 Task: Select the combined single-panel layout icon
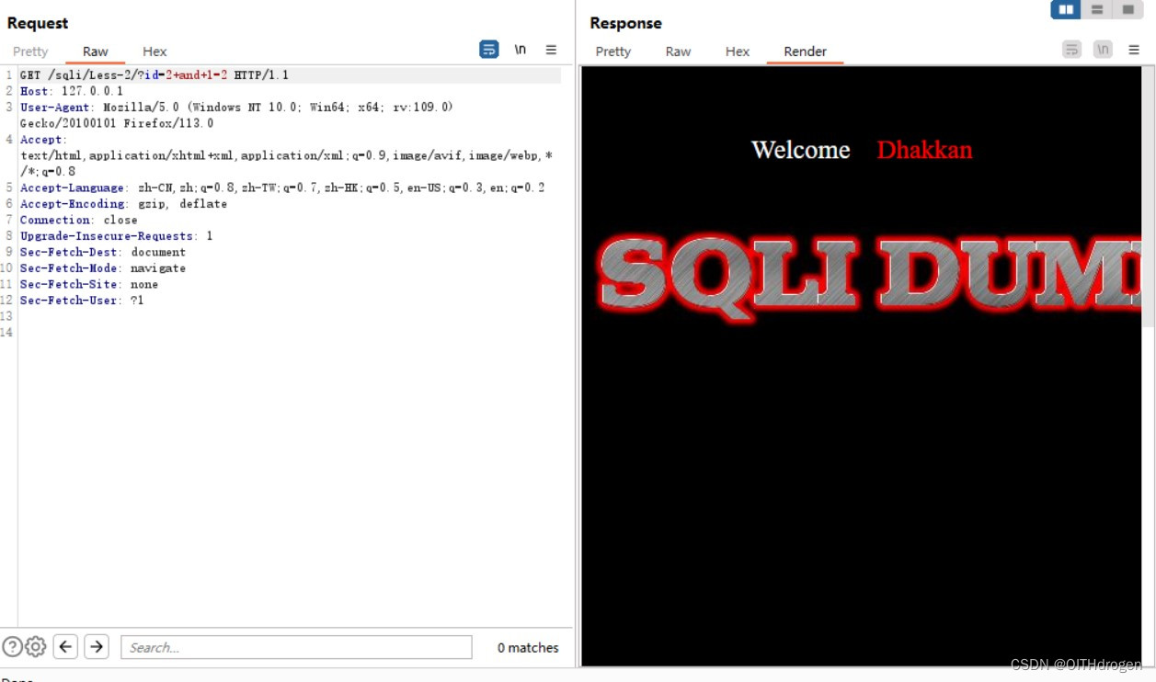(x=1127, y=9)
